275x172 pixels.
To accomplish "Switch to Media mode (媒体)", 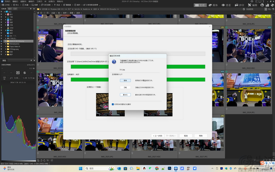I will tap(213, 5).
